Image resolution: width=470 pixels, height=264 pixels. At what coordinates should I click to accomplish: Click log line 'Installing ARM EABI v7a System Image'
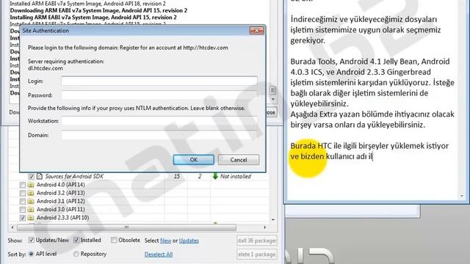tap(93, 18)
